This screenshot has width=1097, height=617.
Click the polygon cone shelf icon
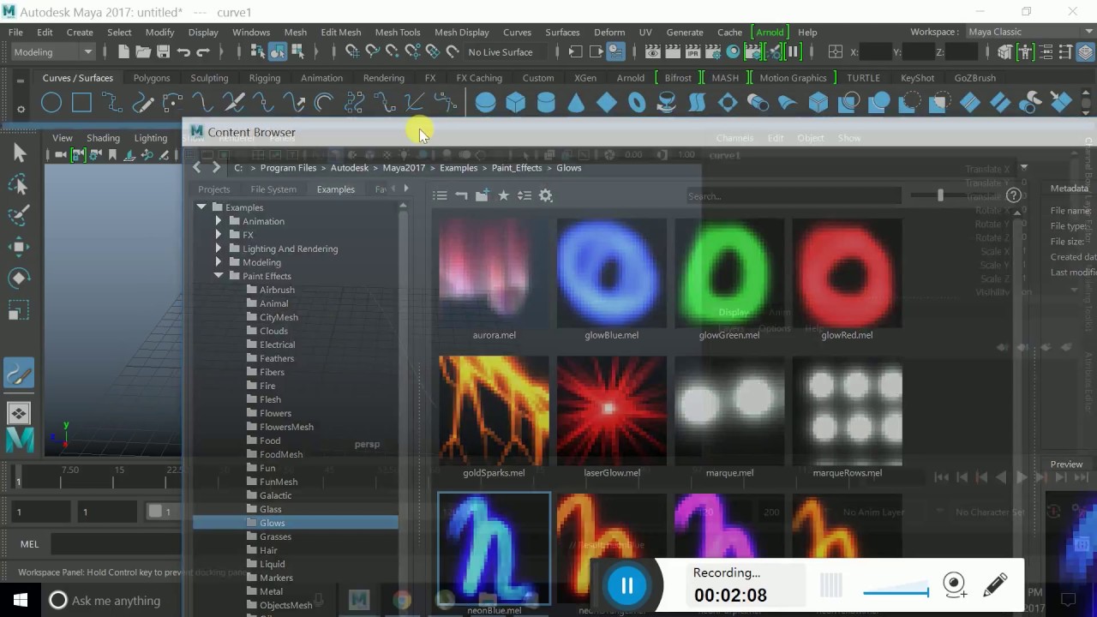tap(576, 104)
